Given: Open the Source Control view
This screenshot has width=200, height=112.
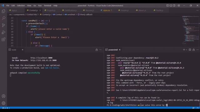Looking at the screenshot, I should pyautogui.click(x=3, y=25).
